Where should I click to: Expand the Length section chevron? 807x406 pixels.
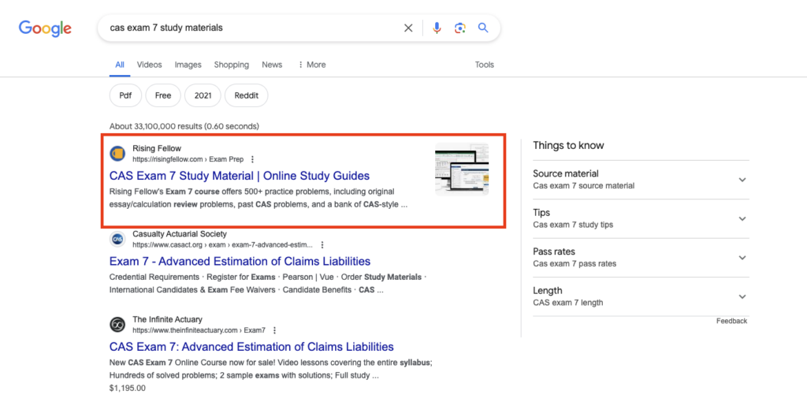coord(742,296)
